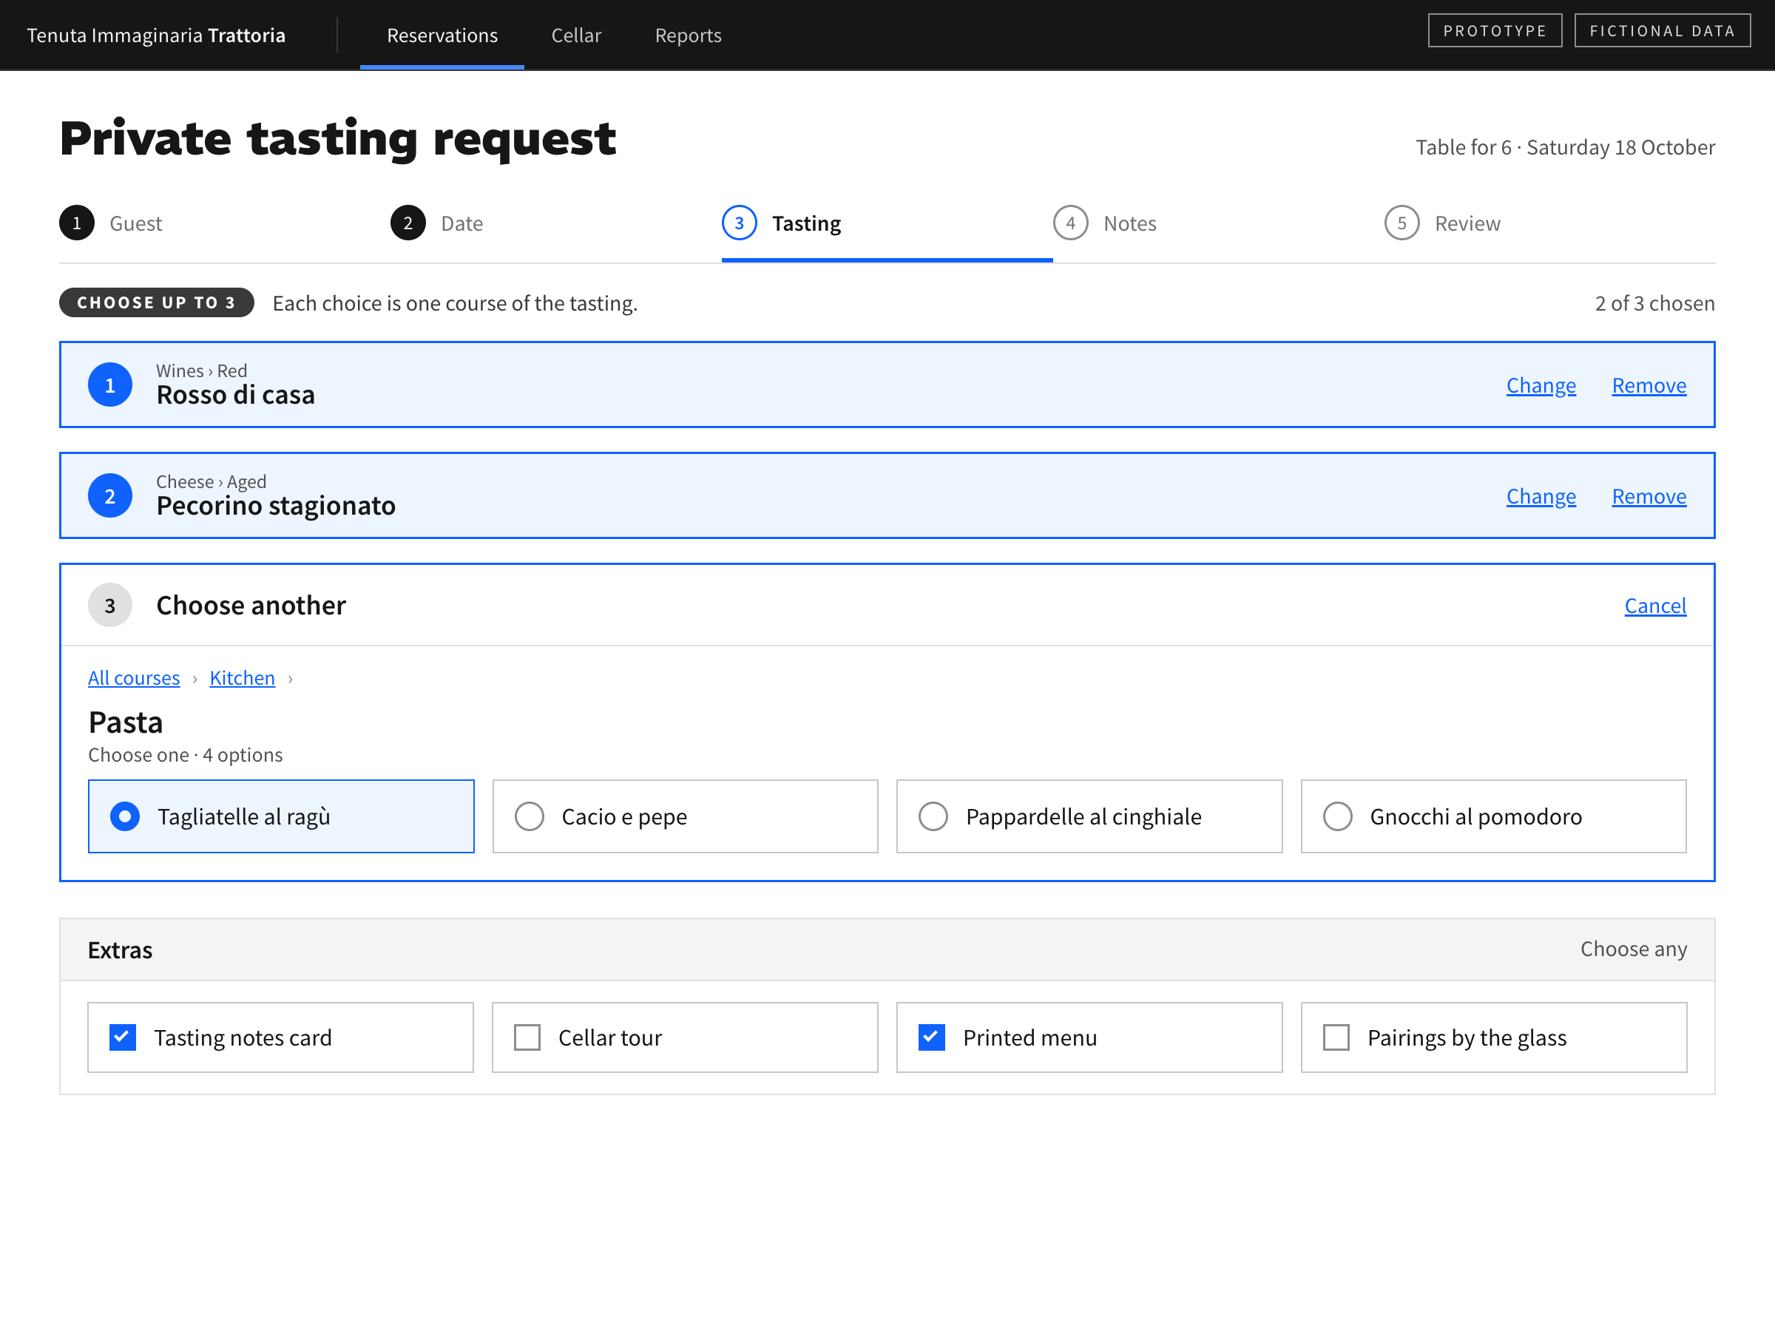Viewport: 1775px width, 1331px height.
Task: Uncheck Tasting notes card extra
Action: [x=281, y=1037]
